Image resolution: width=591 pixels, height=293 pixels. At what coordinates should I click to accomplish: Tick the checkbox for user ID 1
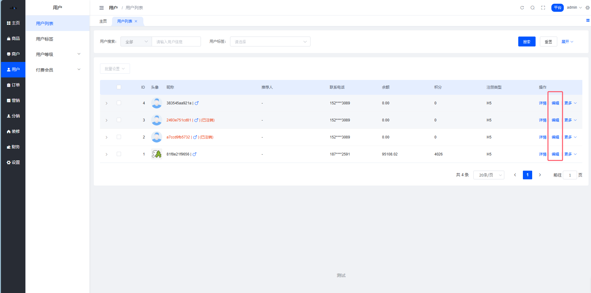(x=119, y=154)
